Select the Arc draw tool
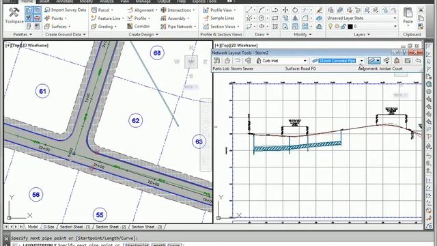The height and width of the screenshot is (246, 437). (261, 10)
